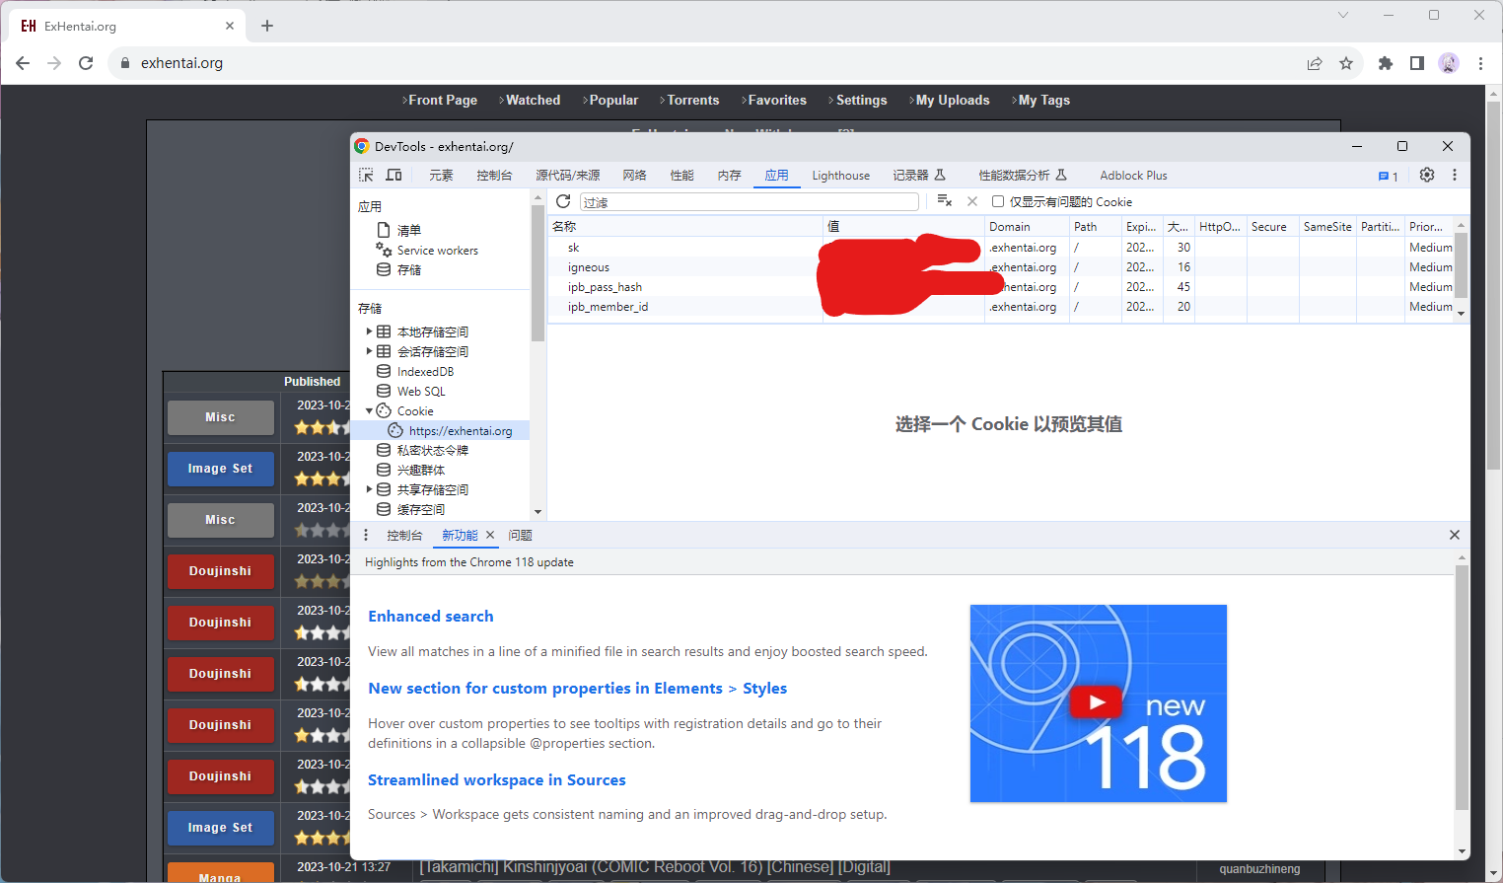Open DevTools settings gear

1426,175
